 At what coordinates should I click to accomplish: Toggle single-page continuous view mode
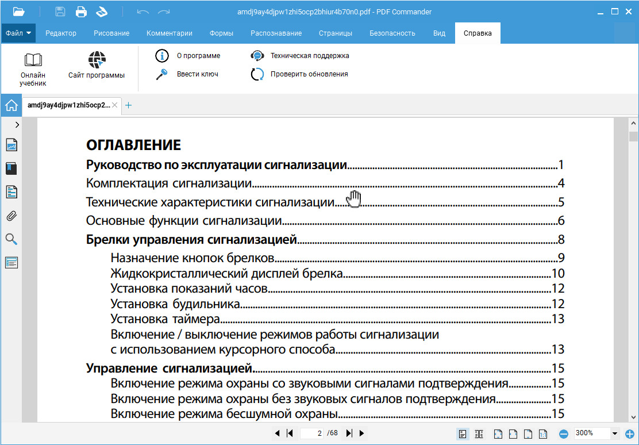click(462, 434)
